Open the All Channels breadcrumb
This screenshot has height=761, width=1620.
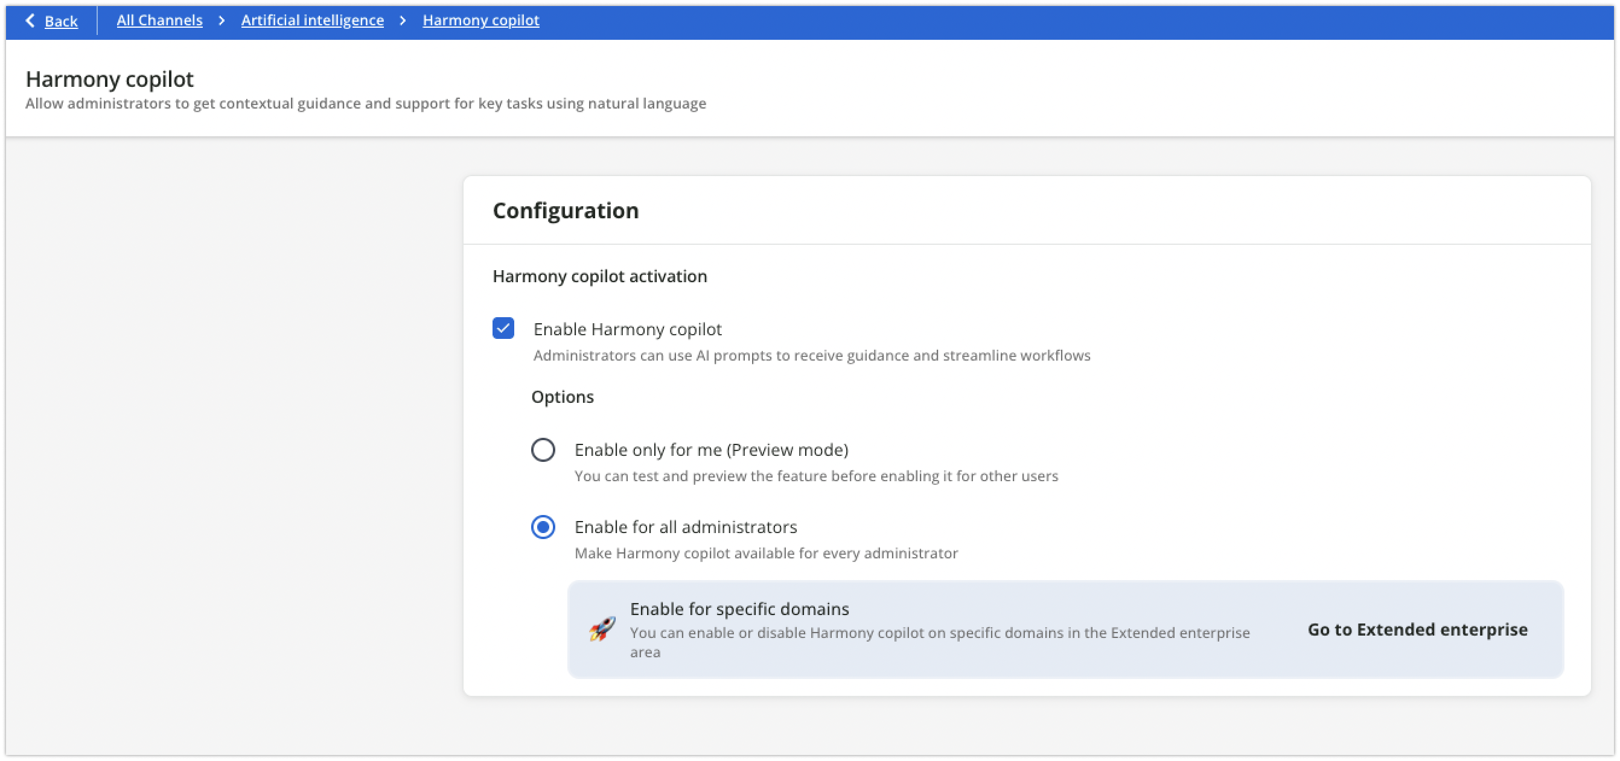pos(160,21)
